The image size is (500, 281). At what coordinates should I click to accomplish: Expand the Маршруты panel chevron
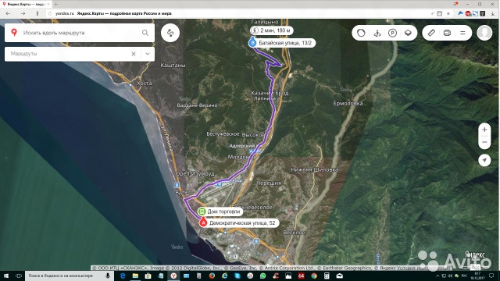coord(148,54)
